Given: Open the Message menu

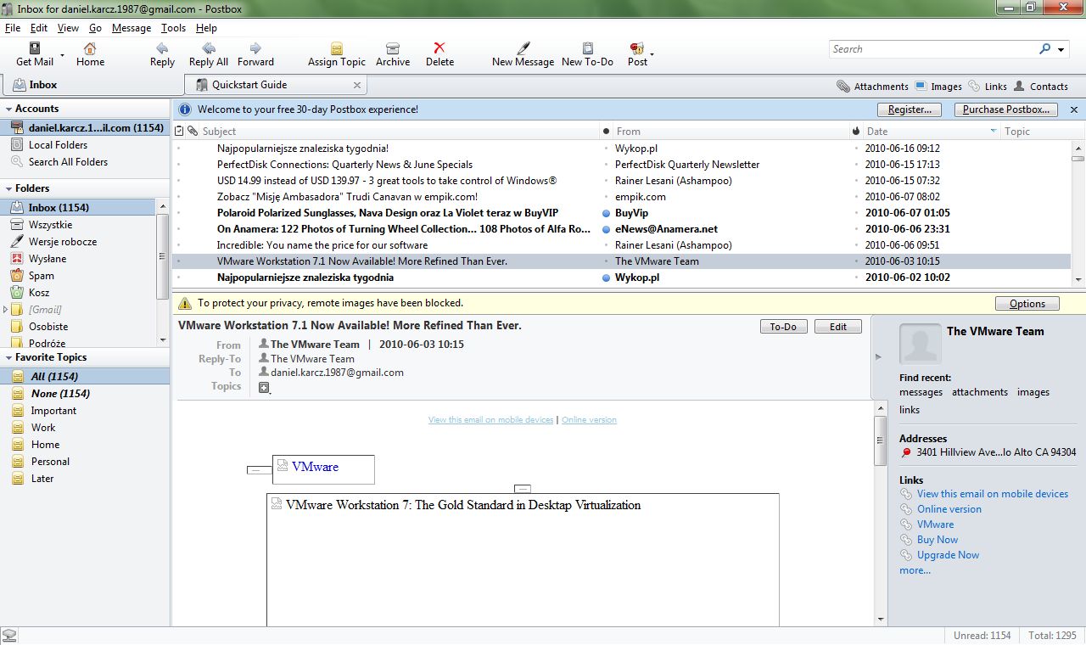Looking at the screenshot, I should tap(132, 28).
